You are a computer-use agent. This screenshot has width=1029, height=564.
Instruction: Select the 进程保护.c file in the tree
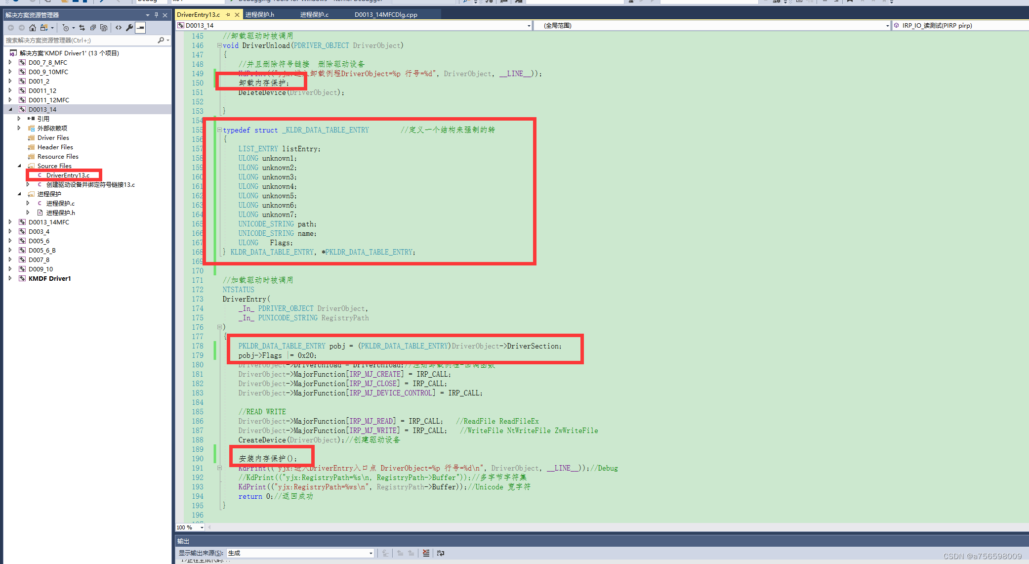click(60, 203)
